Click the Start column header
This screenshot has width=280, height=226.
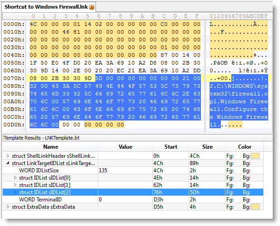pyautogui.click(x=170, y=147)
